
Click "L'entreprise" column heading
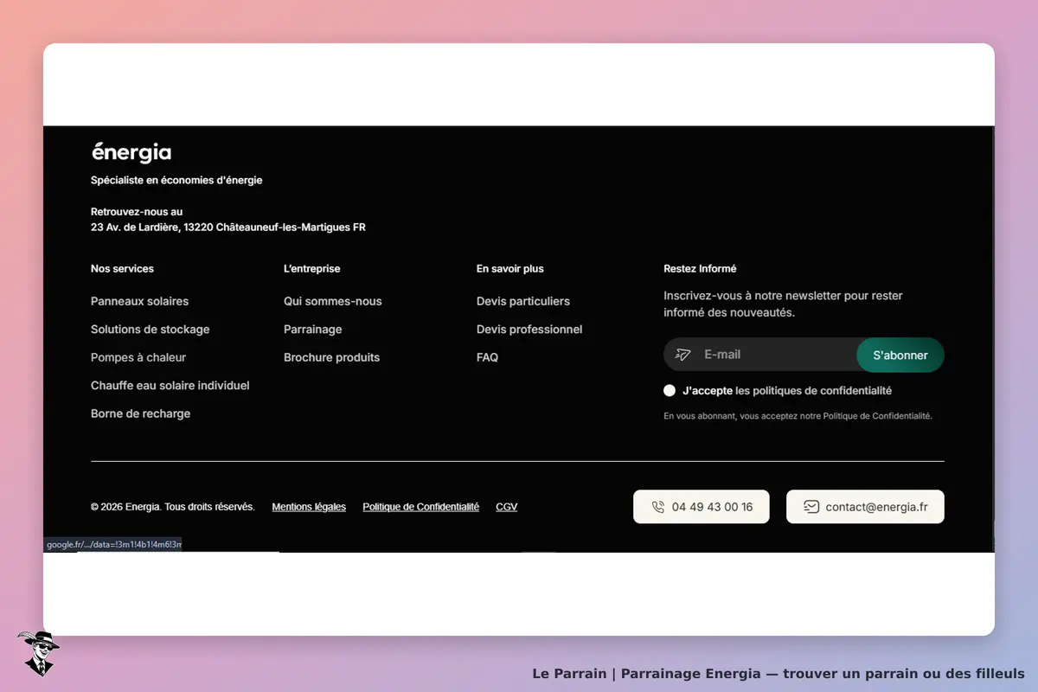(311, 269)
